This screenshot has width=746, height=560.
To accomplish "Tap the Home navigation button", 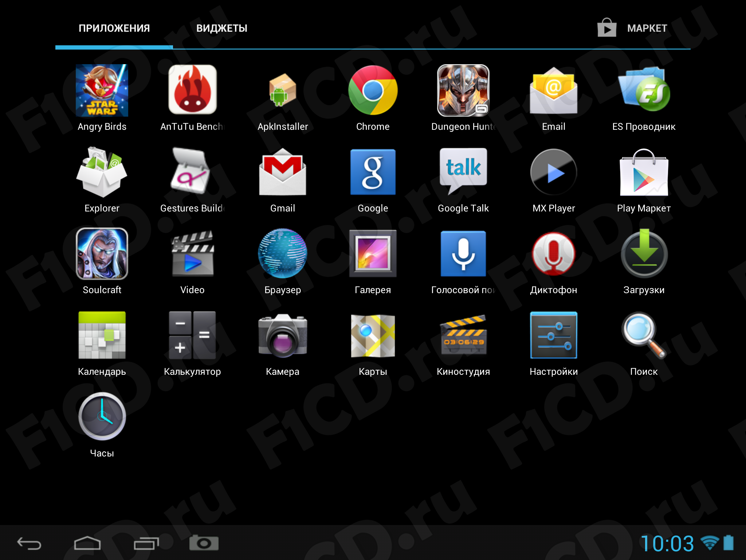I will pyautogui.click(x=87, y=543).
